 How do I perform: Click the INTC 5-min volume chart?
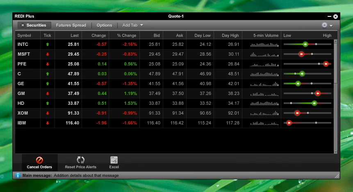coord(264,45)
